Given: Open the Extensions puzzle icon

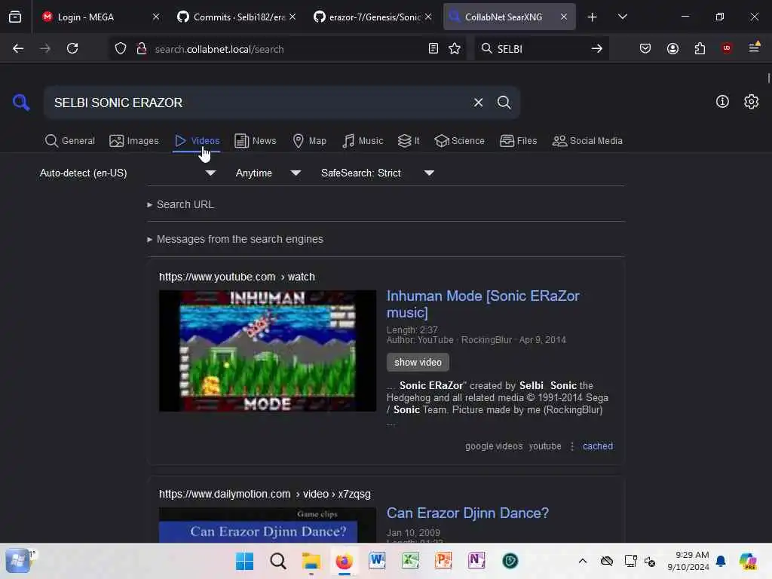Looking at the screenshot, I should pyautogui.click(x=700, y=48).
